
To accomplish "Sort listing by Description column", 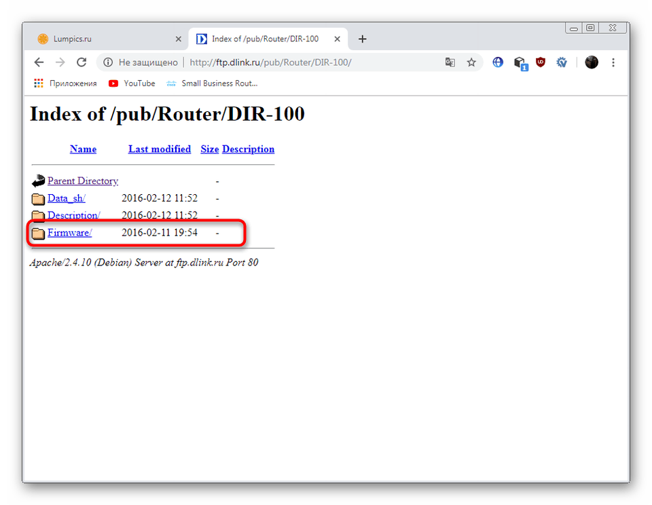I will pyautogui.click(x=249, y=149).
